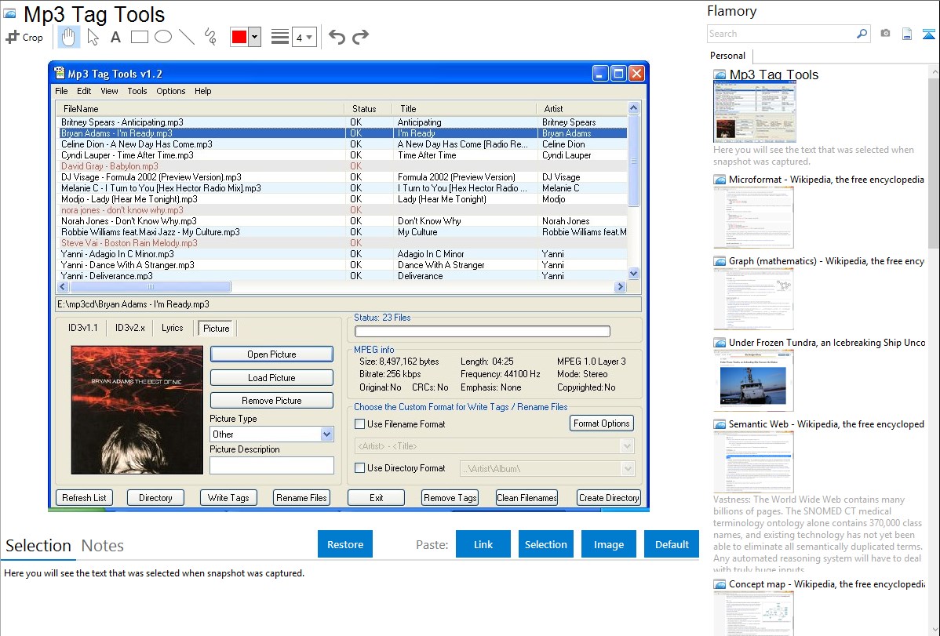Click the Write Tags button

pyautogui.click(x=228, y=497)
